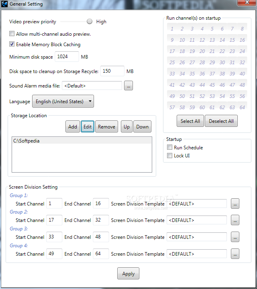This screenshot has width=257, height=289.
Task: Toggle startup channel 5
Action: (x=212, y=28)
